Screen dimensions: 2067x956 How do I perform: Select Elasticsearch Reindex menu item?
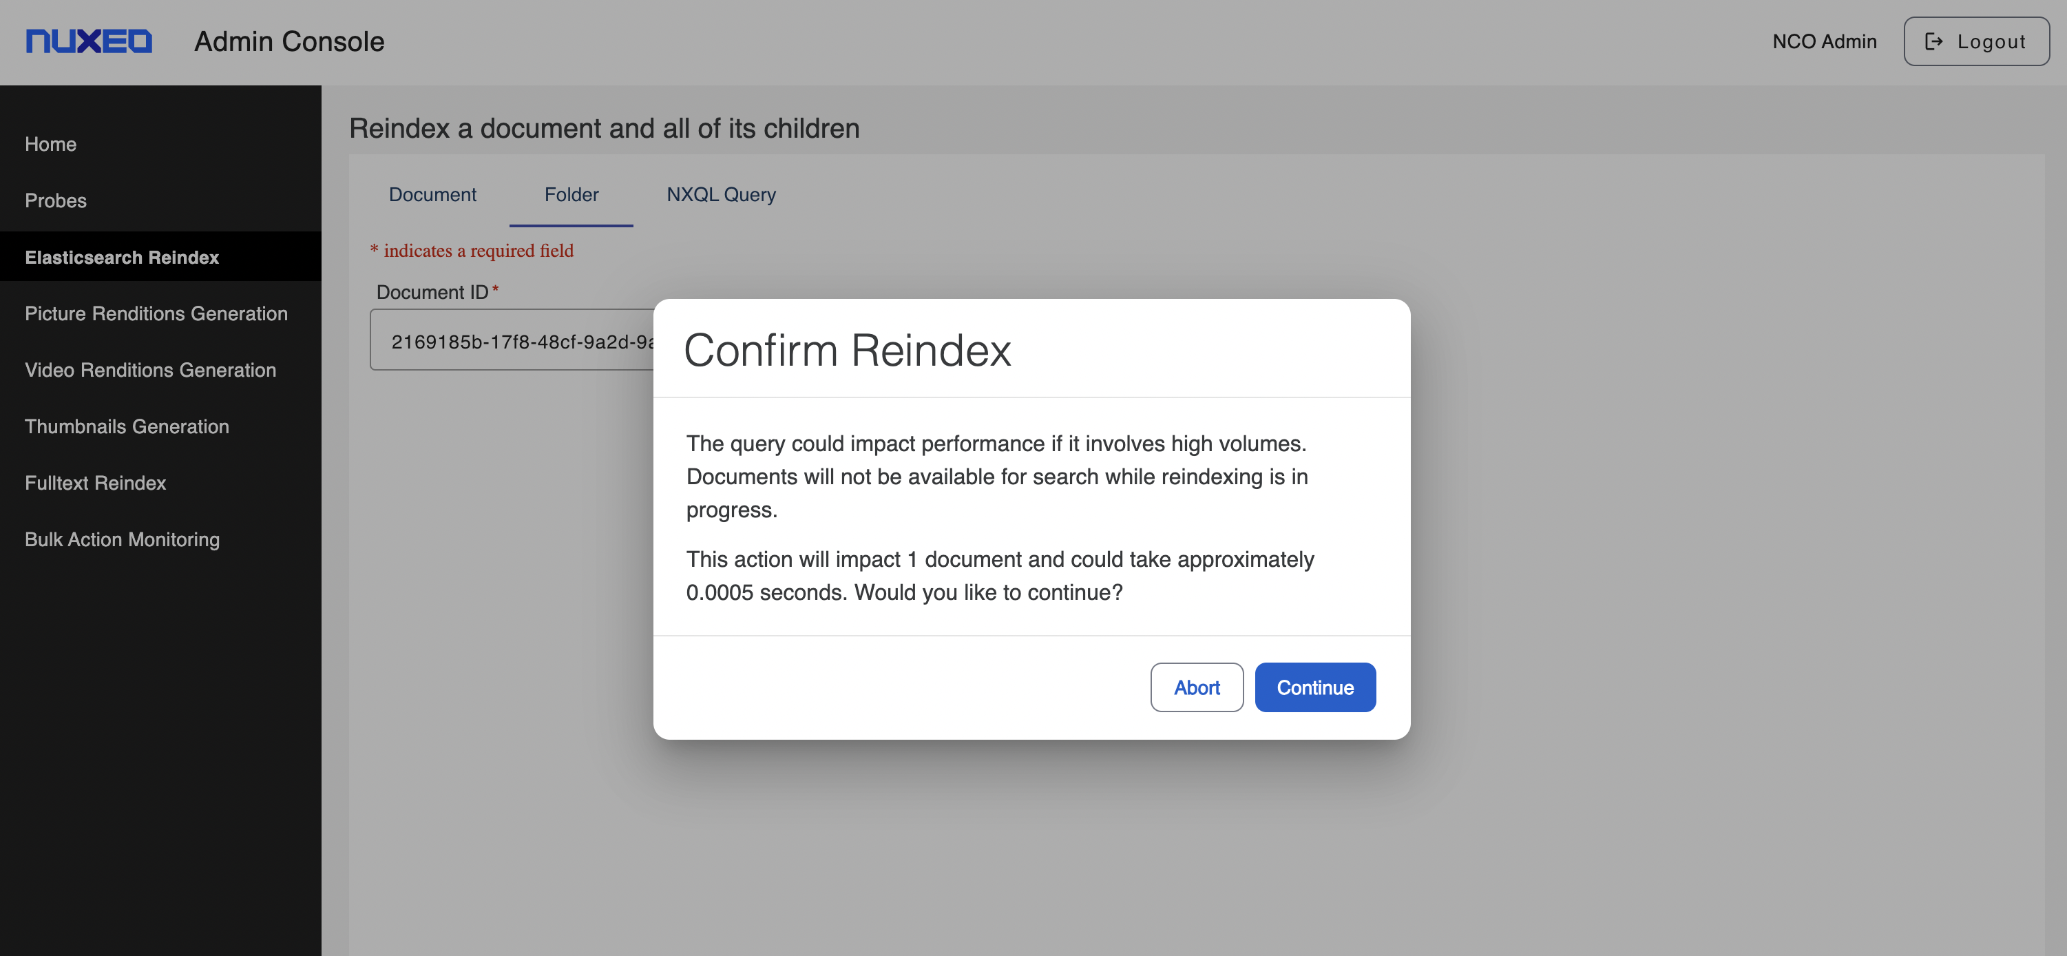point(122,258)
